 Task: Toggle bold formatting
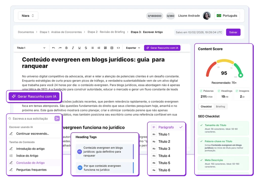coord(67,48)
